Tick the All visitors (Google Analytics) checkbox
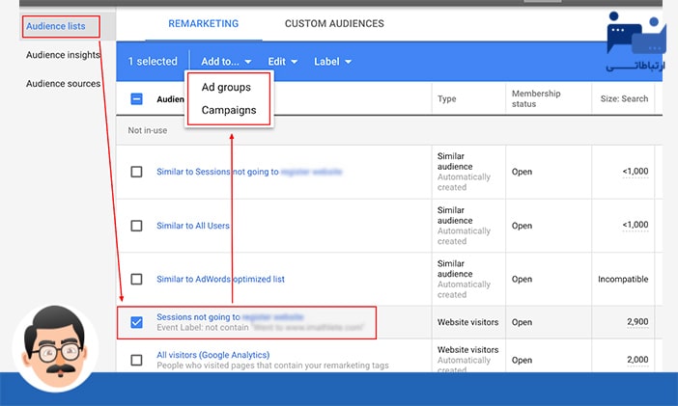The height and width of the screenshot is (406, 678). 136,360
